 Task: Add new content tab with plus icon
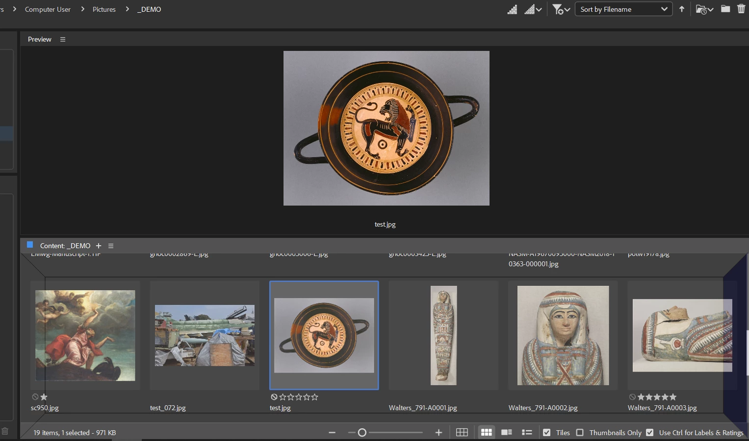99,246
